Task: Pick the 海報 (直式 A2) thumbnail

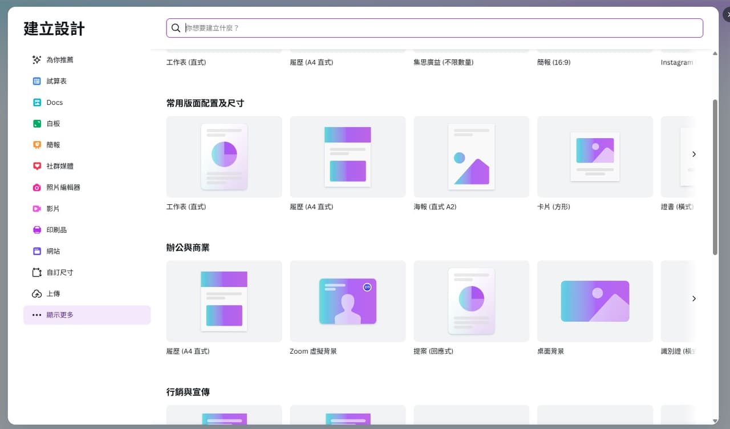Action: pyautogui.click(x=471, y=157)
